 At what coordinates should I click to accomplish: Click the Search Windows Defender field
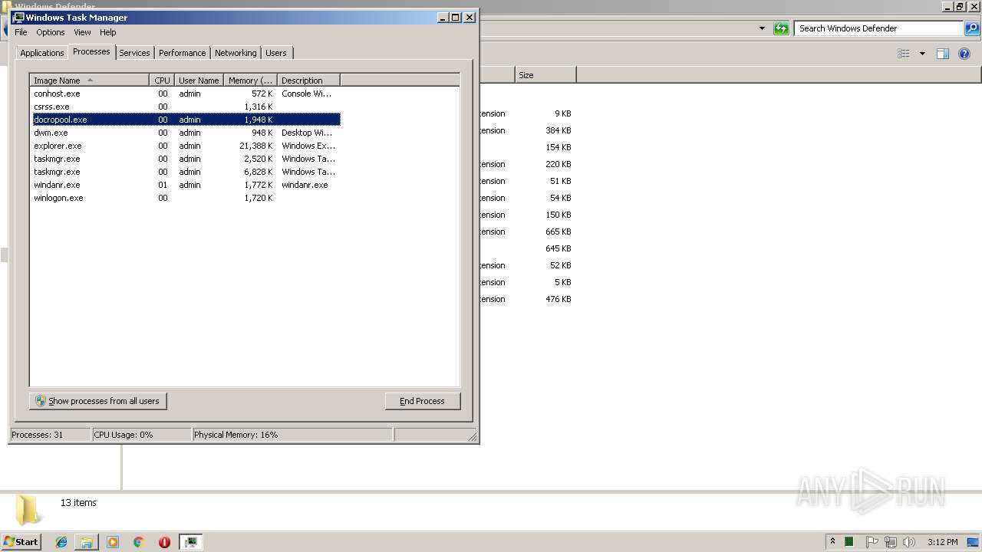(878, 28)
